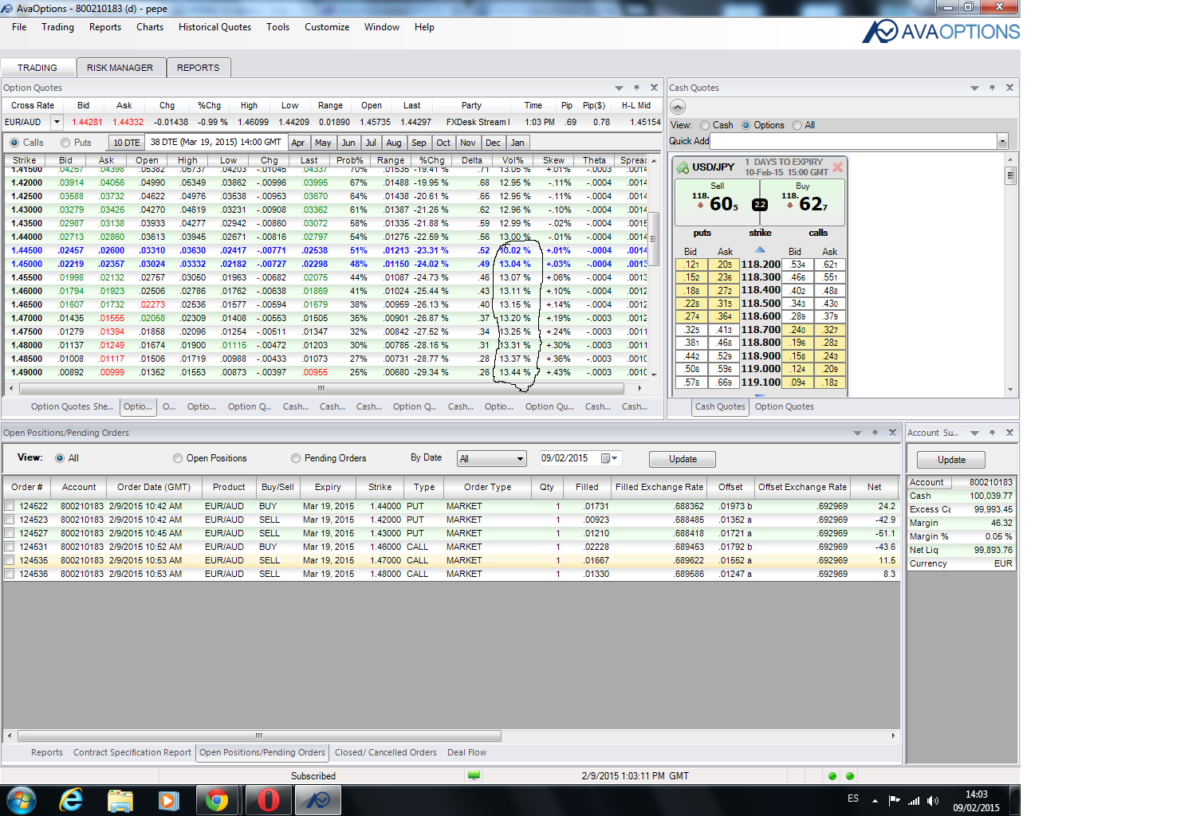Pin the Open Positions/Pending Orders panel

875,433
